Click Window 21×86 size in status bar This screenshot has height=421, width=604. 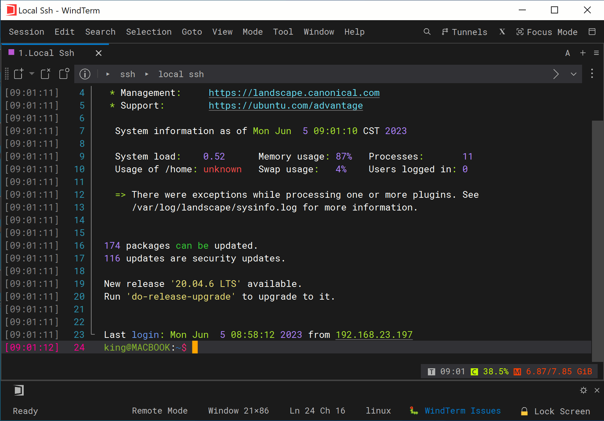238,411
